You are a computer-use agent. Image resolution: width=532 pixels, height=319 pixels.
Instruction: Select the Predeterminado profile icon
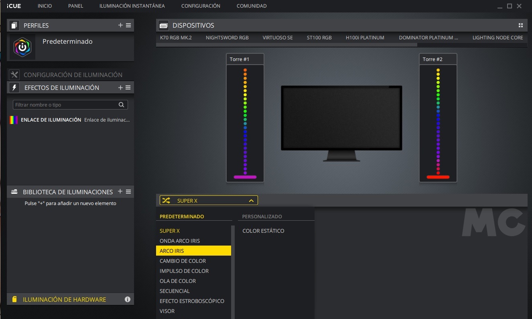pos(22,47)
